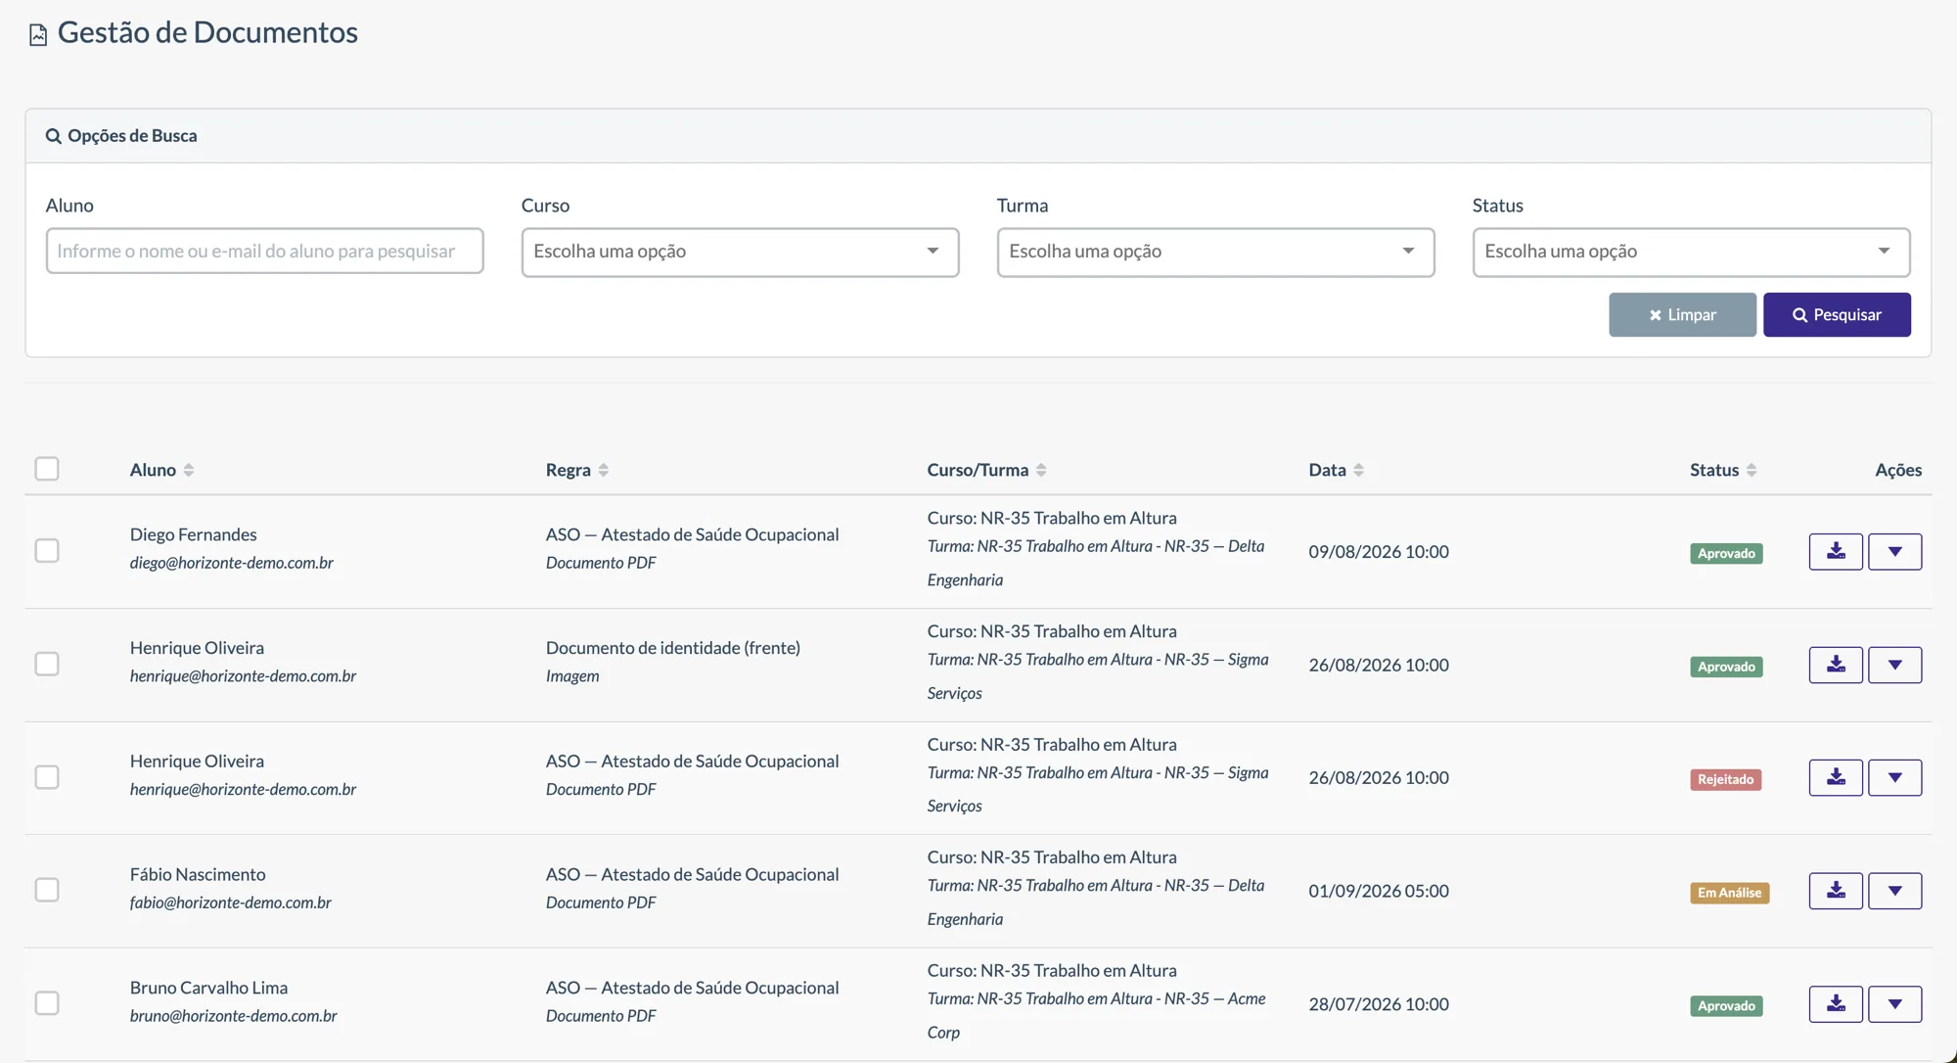Click the Status column header
Viewport: 1957px width, 1063px height.
(x=1714, y=470)
